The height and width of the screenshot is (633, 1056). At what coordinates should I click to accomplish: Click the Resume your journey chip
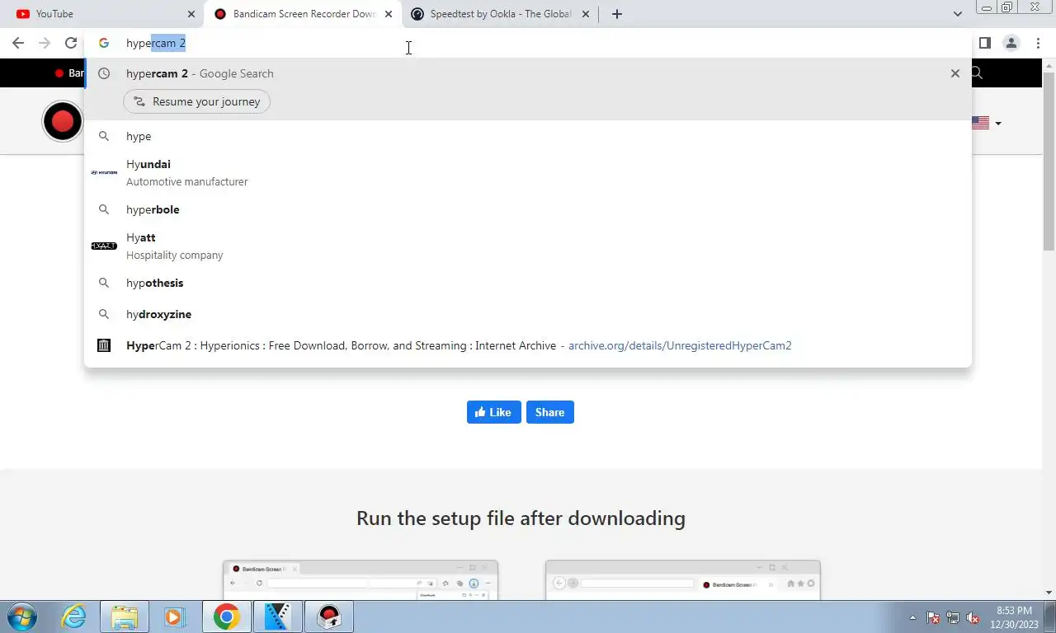tap(197, 101)
